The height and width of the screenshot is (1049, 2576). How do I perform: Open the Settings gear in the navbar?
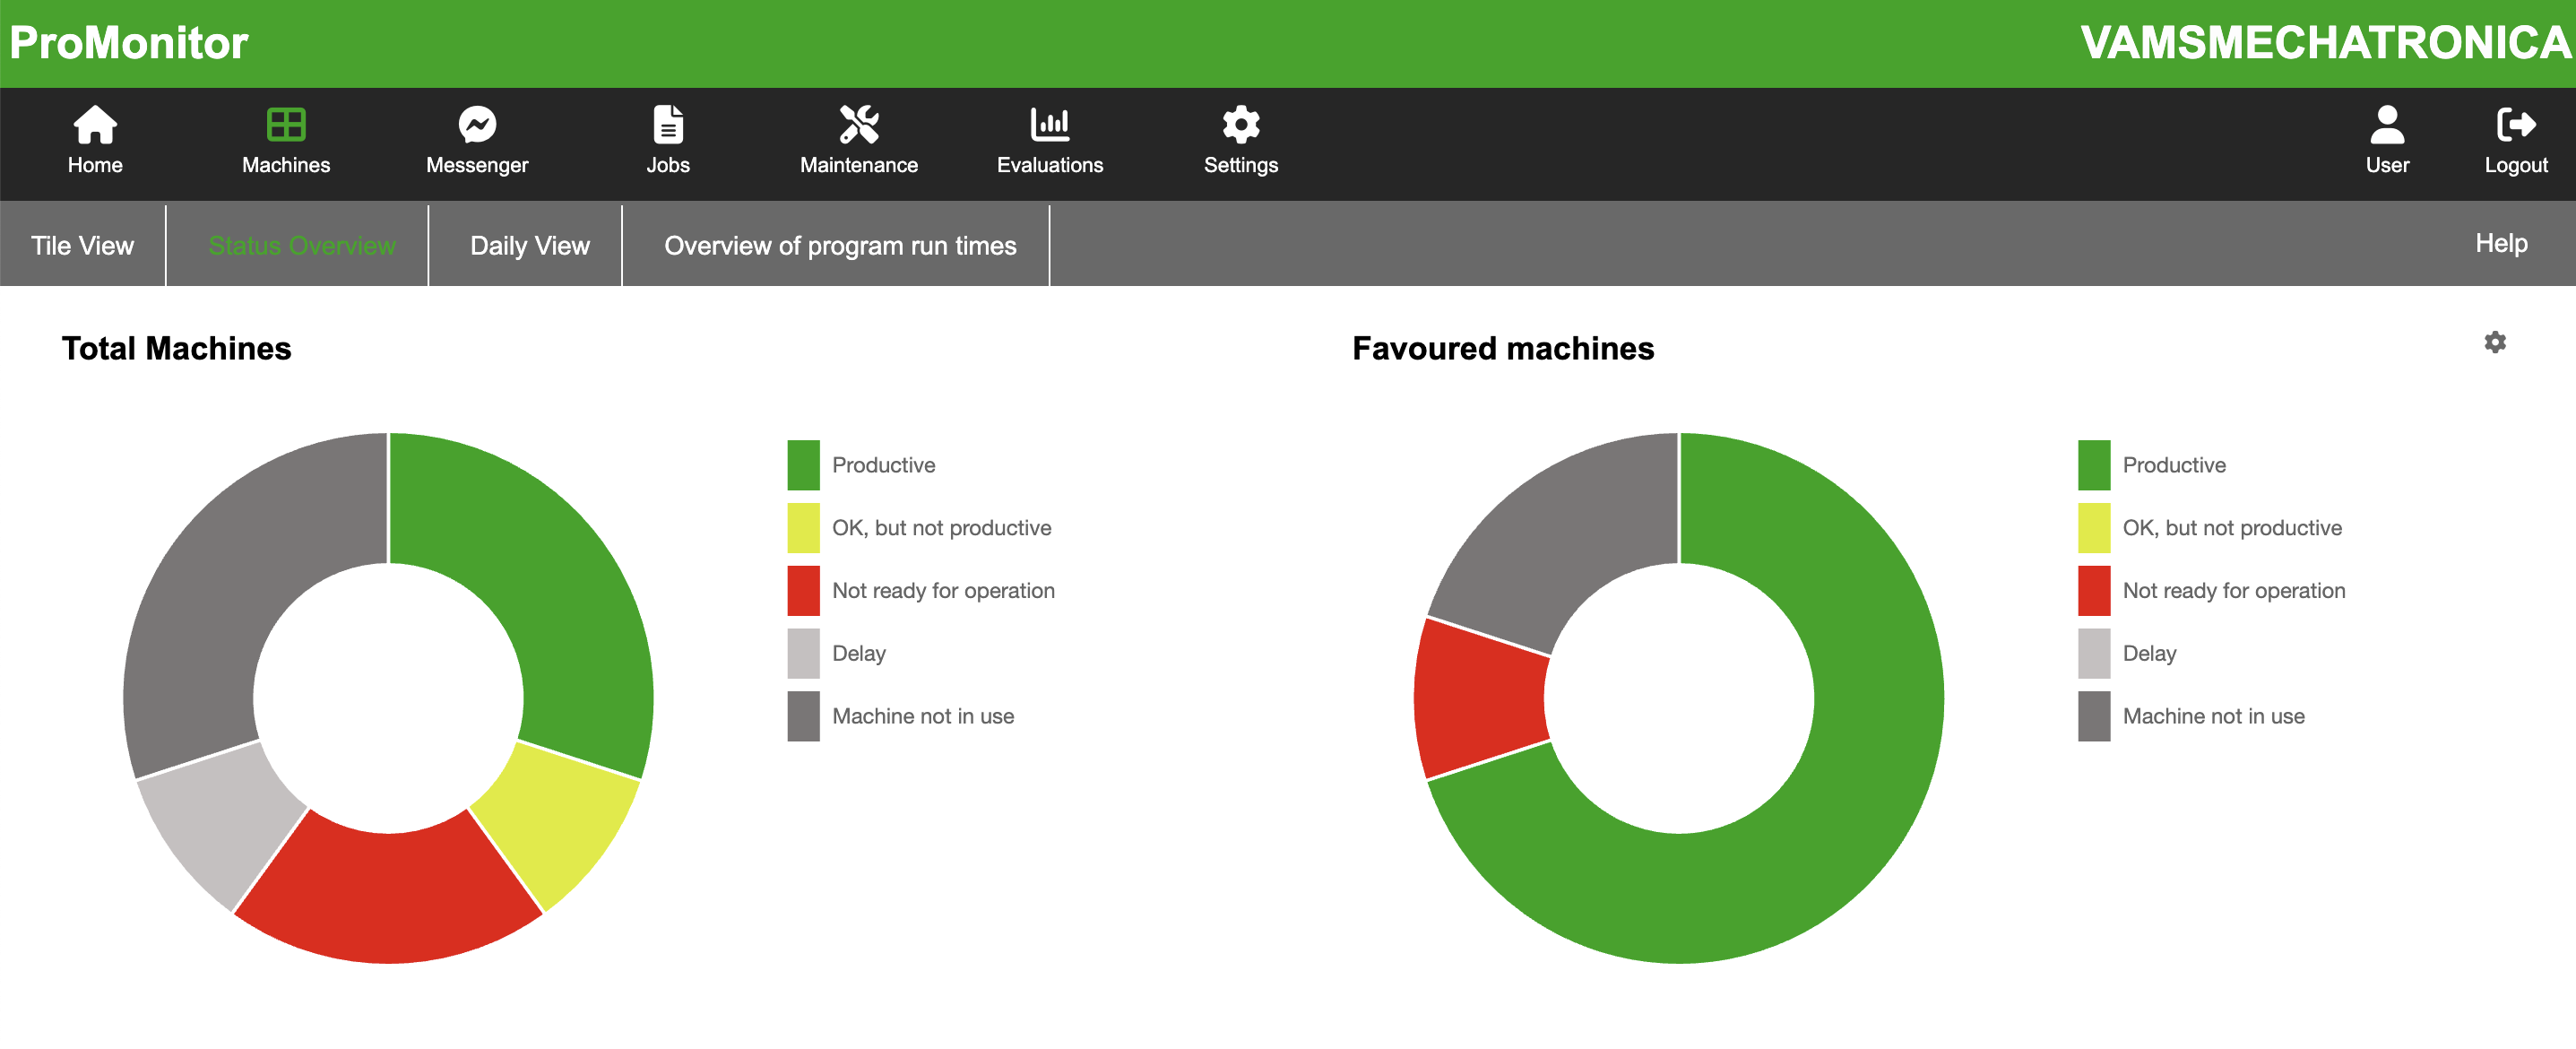click(x=1241, y=125)
